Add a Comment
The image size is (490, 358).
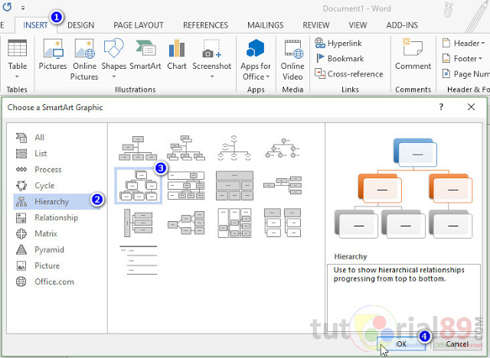(x=413, y=54)
